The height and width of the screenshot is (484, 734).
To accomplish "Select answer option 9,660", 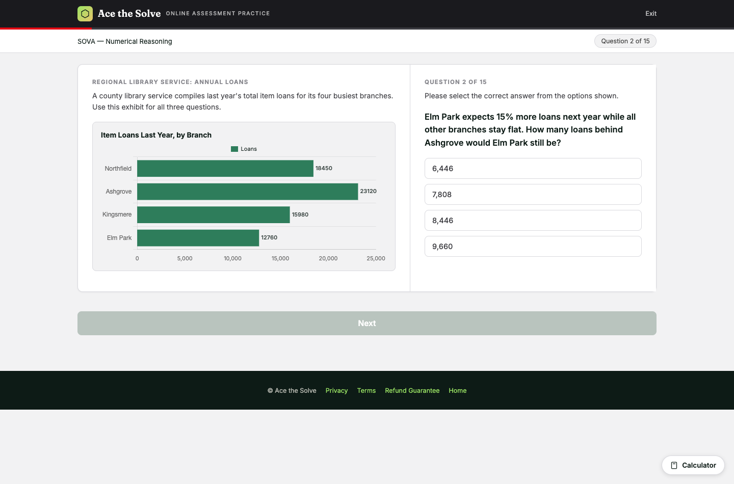I will pos(533,247).
